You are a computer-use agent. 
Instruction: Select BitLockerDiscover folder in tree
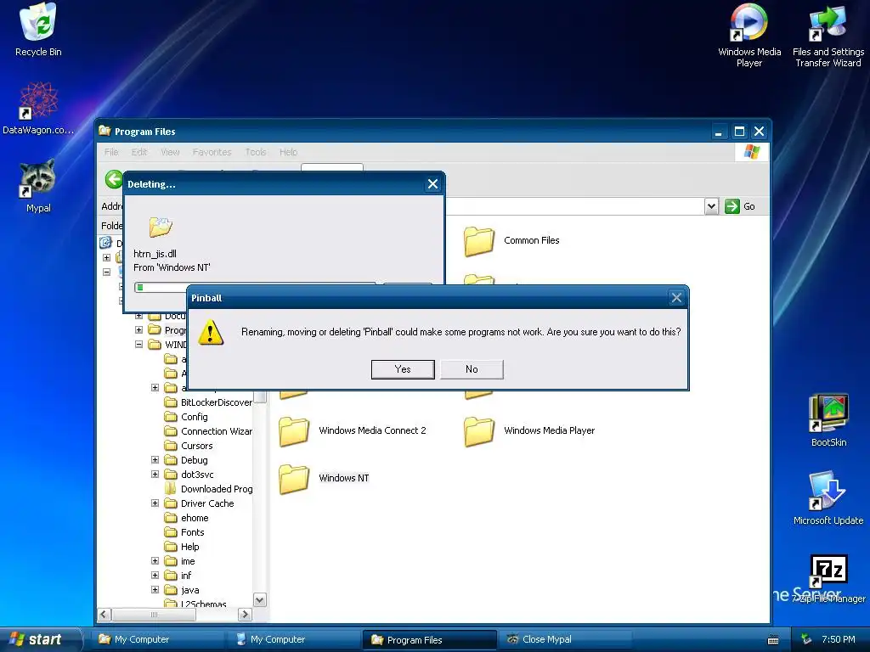pyautogui.click(x=209, y=402)
